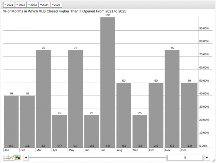Click the Nov bar labeled 75
This screenshot has height=163, width=216.
(172, 99)
